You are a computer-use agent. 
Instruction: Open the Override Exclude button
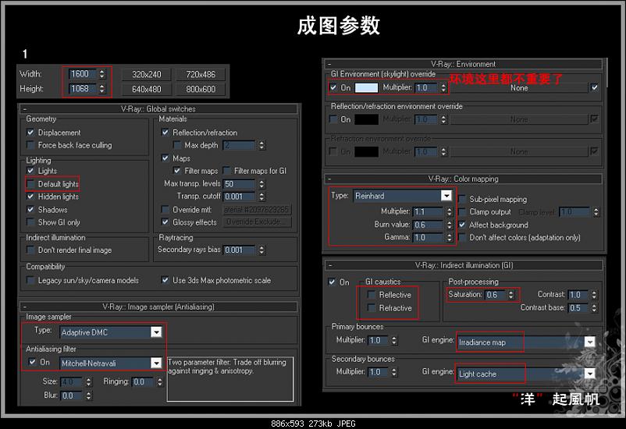point(257,222)
